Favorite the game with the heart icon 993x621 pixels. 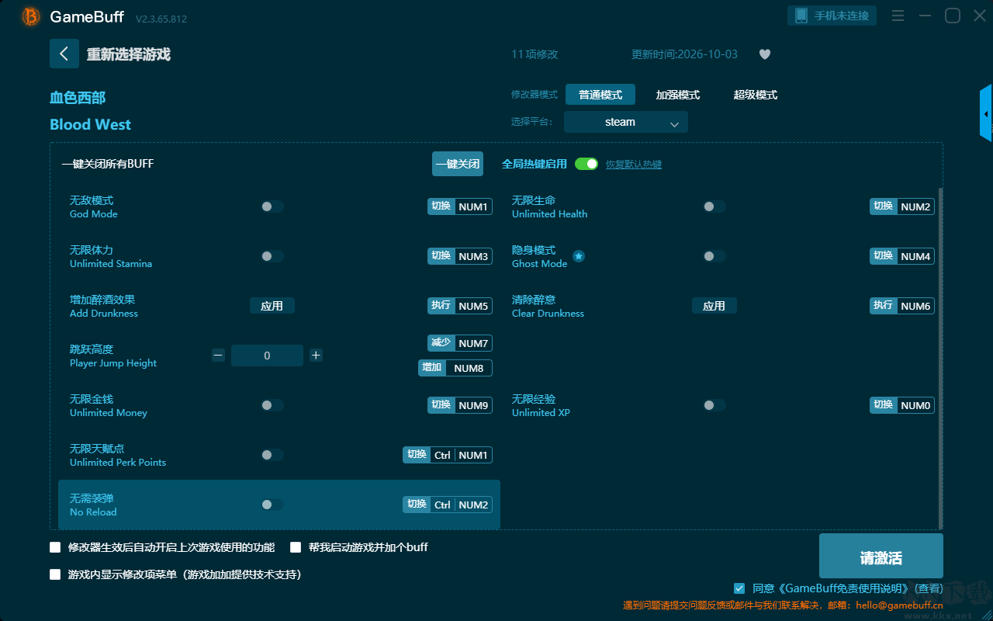[x=765, y=54]
